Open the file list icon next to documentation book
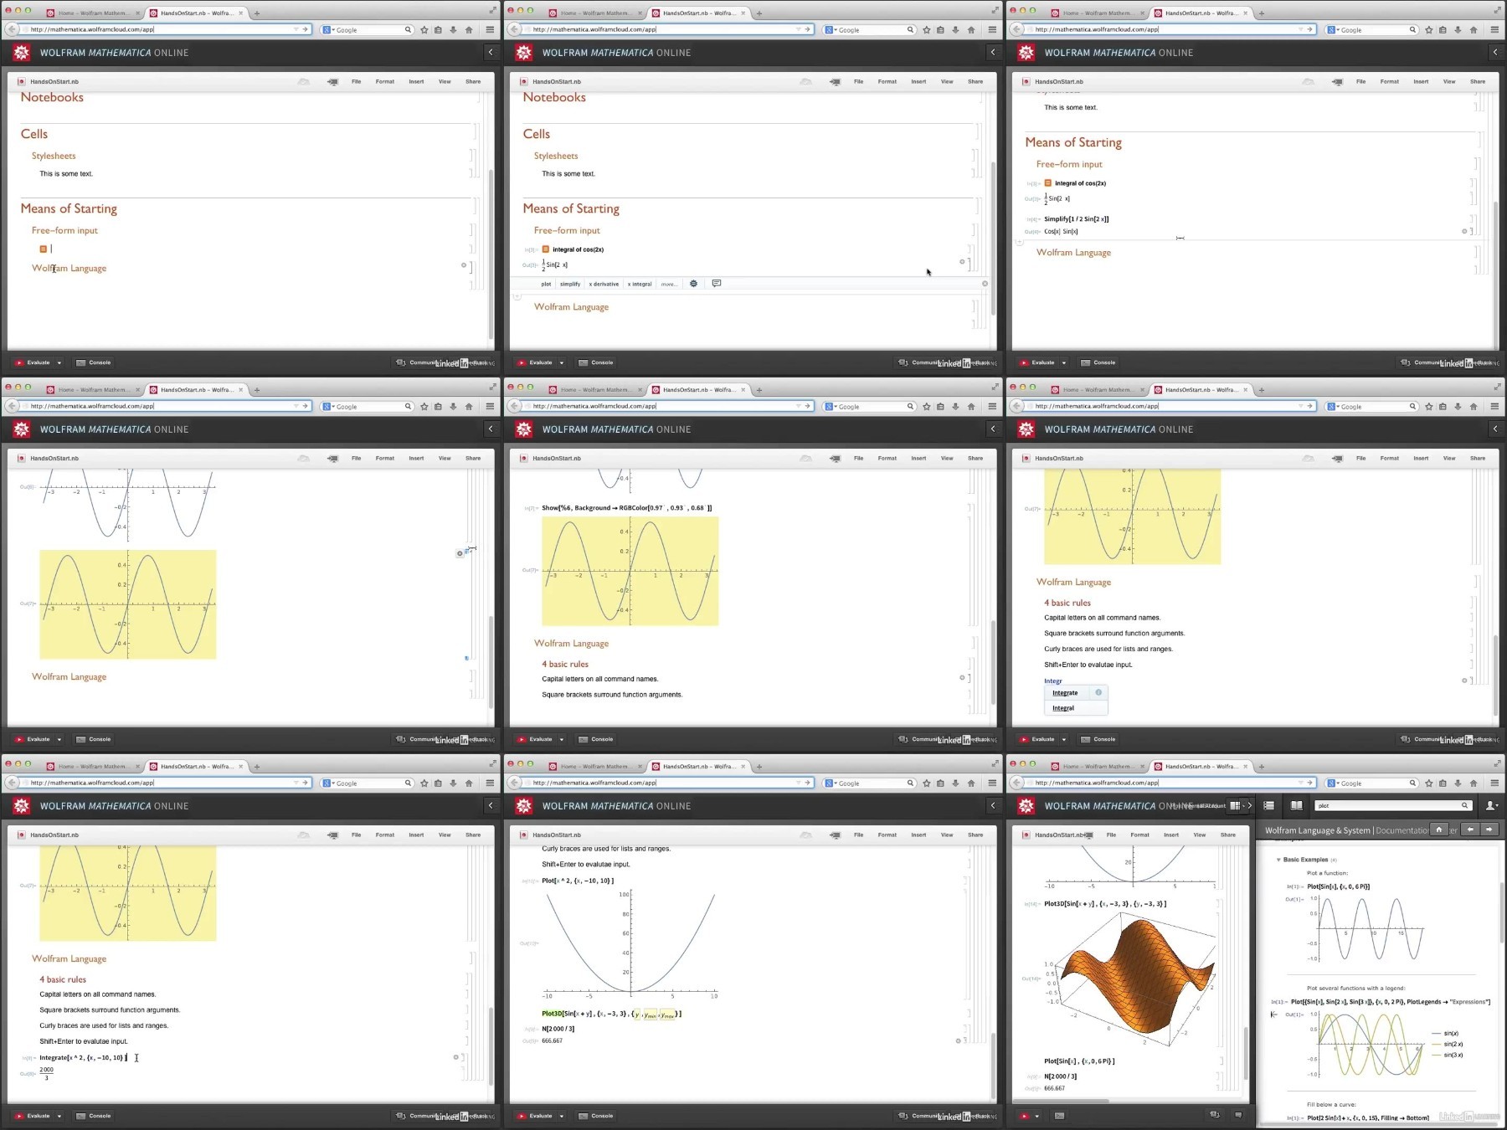 click(x=1268, y=806)
